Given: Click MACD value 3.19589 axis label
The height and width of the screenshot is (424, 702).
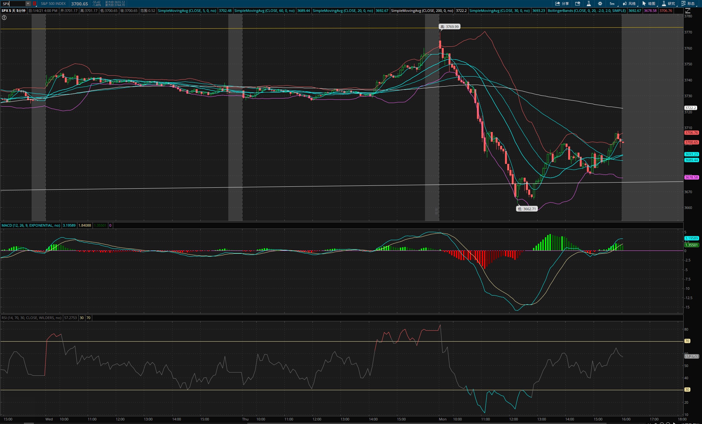Looking at the screenshot, I should tap(692, 238).
